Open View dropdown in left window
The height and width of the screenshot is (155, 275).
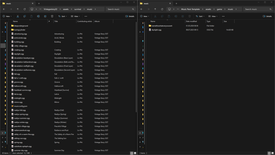(75, 16)
